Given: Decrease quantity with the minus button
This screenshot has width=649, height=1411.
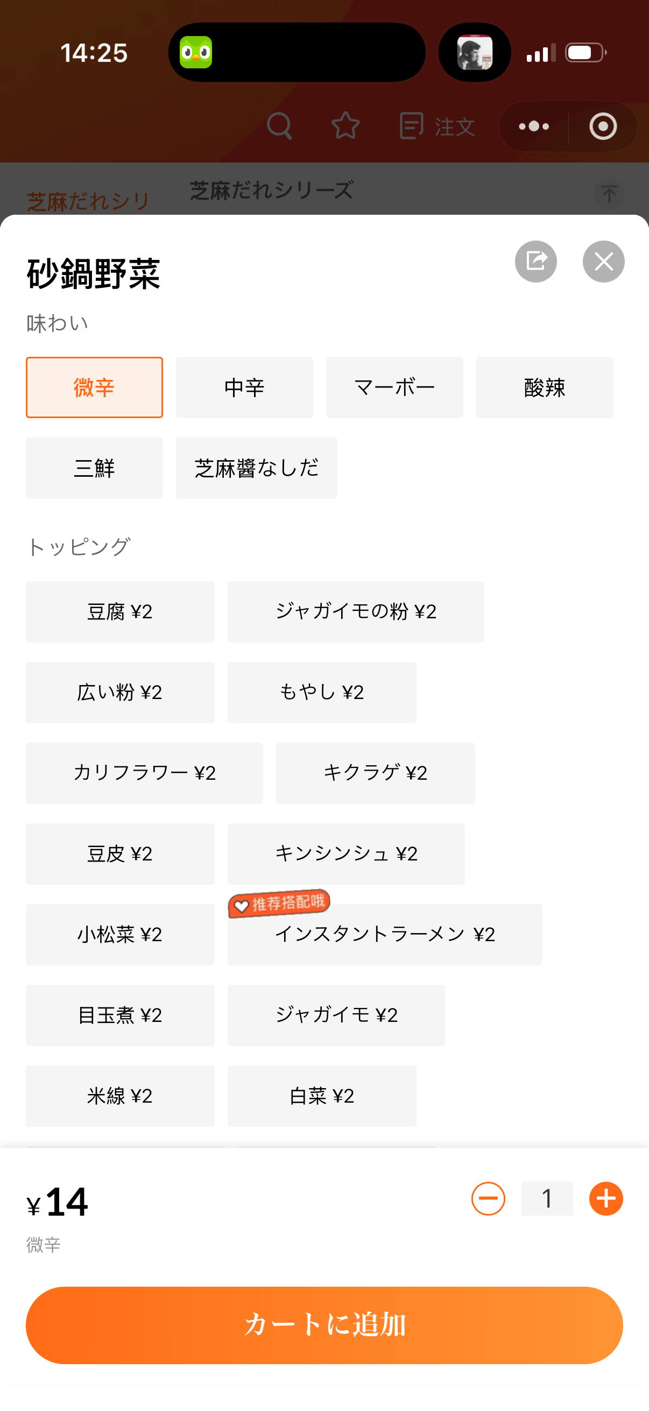Looking at the screenshot, I should tap(488, 1198).
